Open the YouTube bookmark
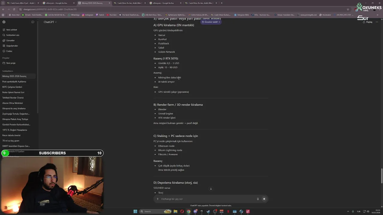Viewport: 383px width, 215px height. point(111,15)
